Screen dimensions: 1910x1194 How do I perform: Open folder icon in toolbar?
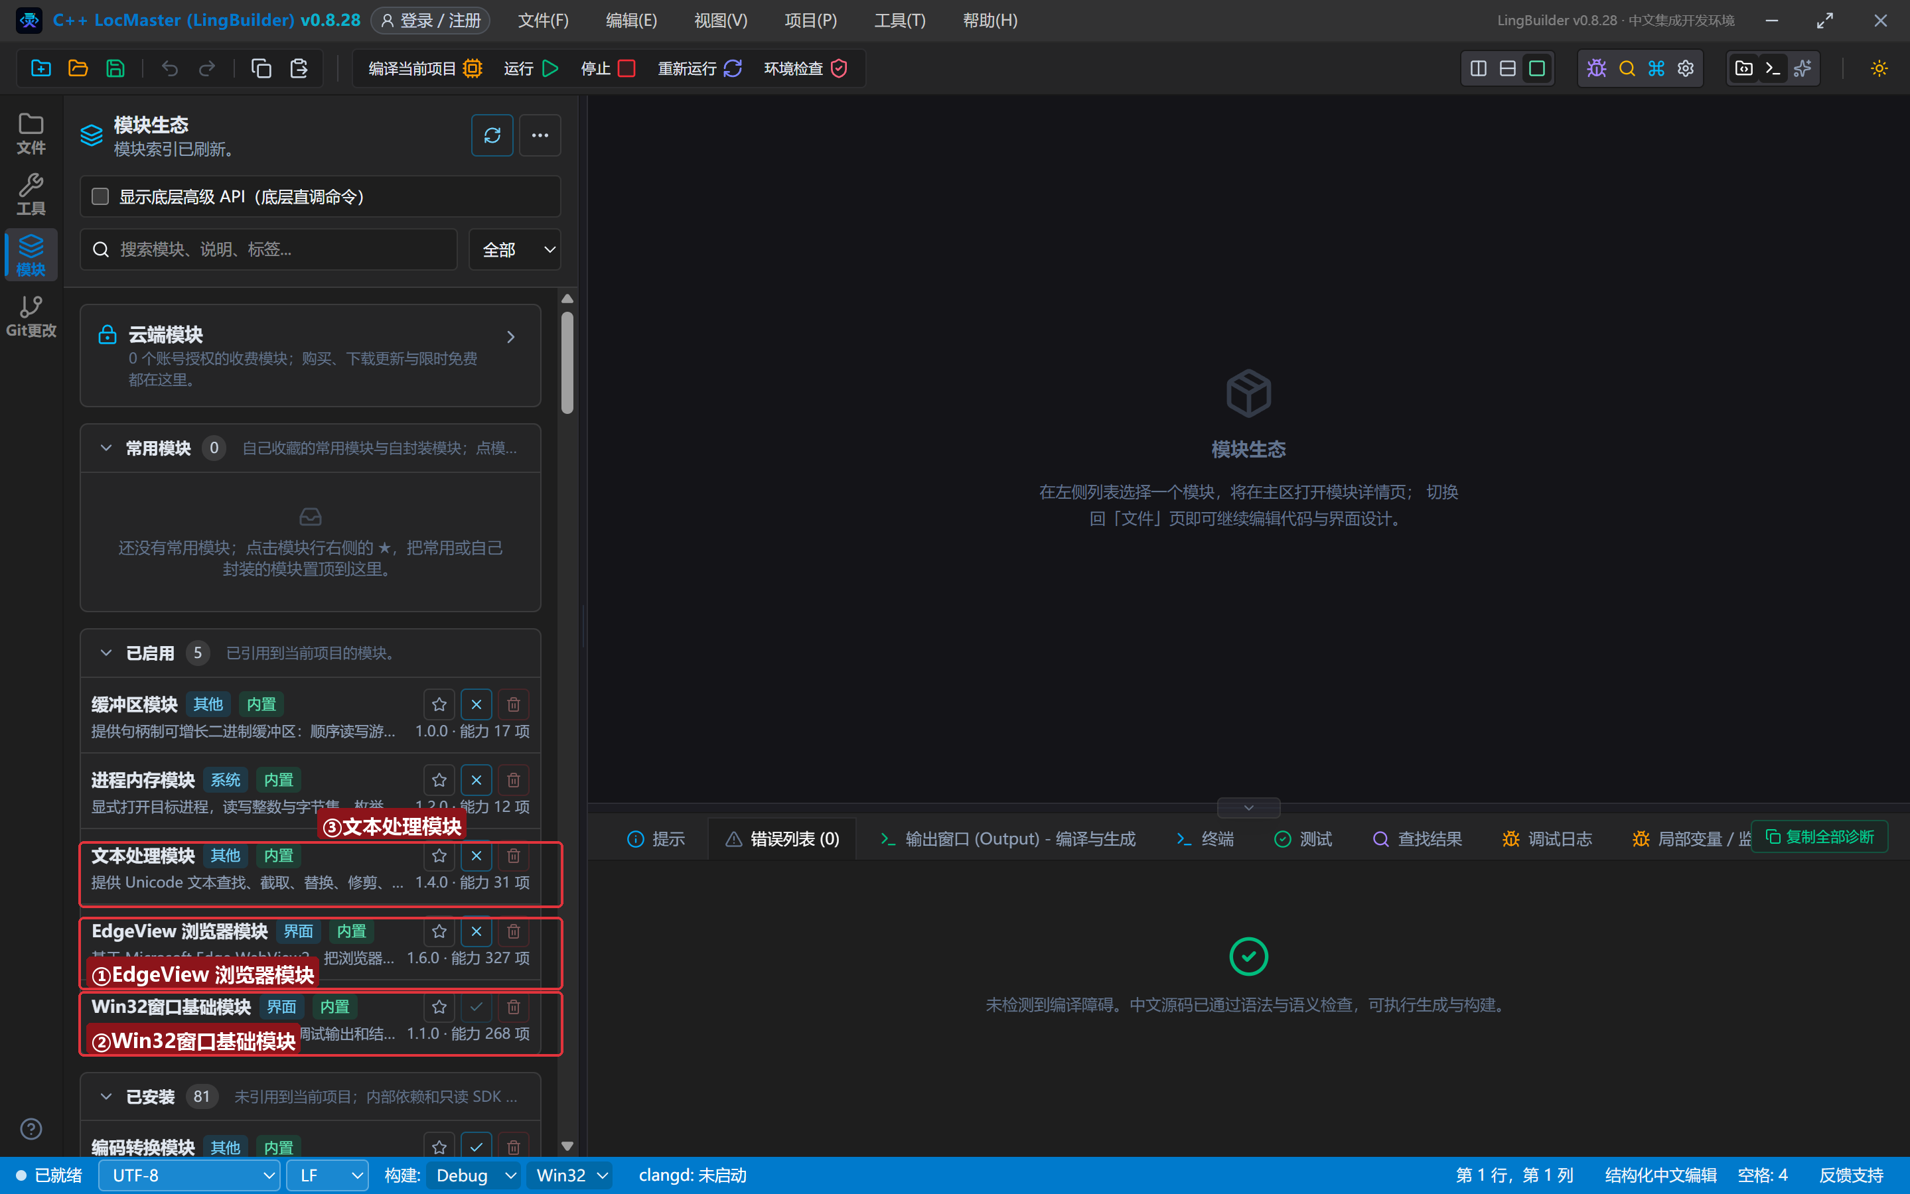point(78,69)
